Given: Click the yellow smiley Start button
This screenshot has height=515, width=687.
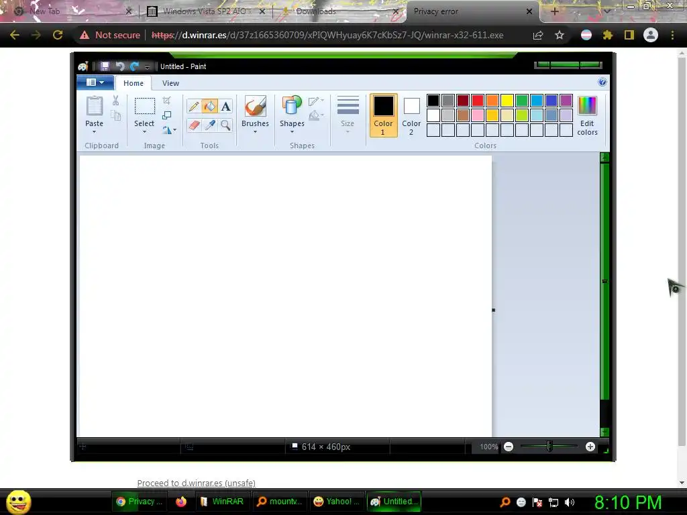Looking at the screenshot, I should [x=18, y=502].
